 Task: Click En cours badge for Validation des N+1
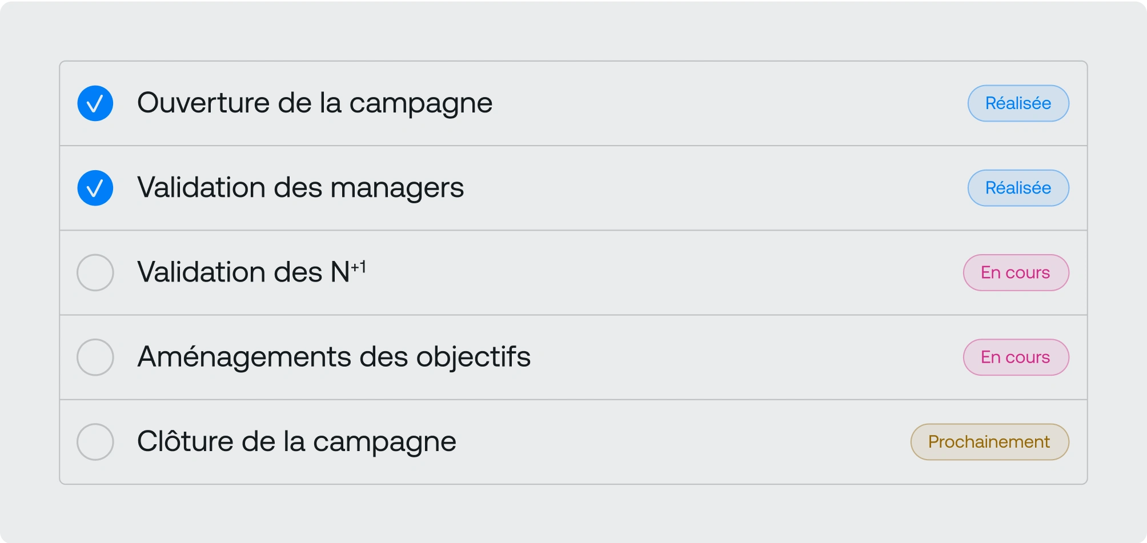pyautogui.click(x=1016, y=272)
